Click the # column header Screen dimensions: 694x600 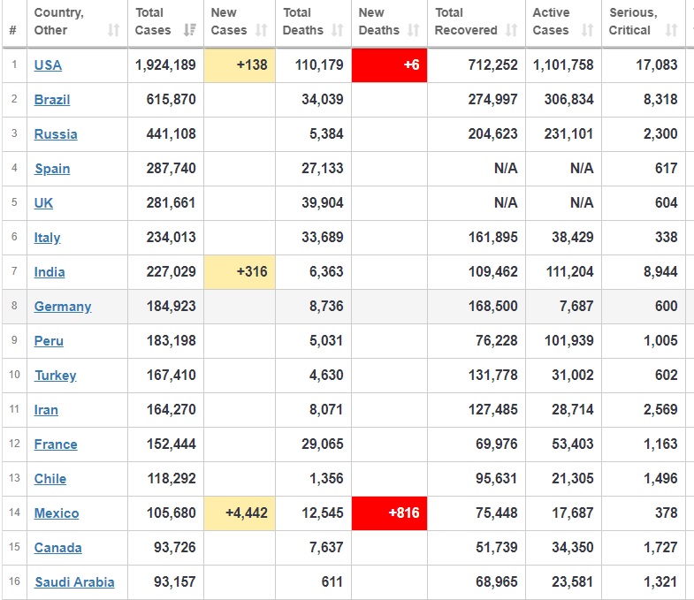tap(12, 30)
